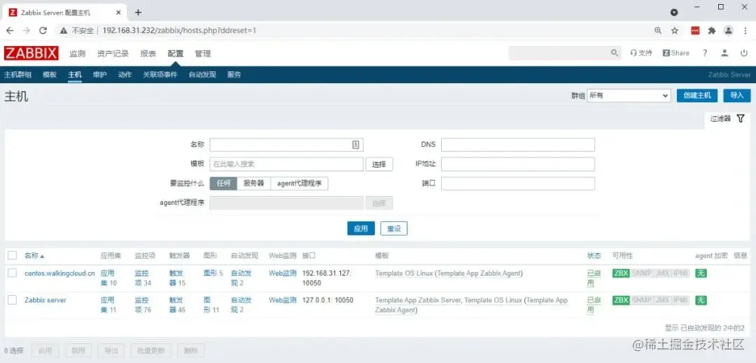Check the centos.walkingcloud.cn row checkbox
756x363 pixels.
pyautogui.click(x=13, y=273)
